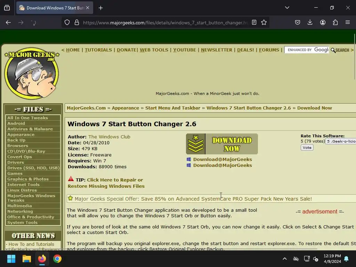Bookmark this page with the star icon
The height and width of the screenshot is (267, 356).
(264, 23)
